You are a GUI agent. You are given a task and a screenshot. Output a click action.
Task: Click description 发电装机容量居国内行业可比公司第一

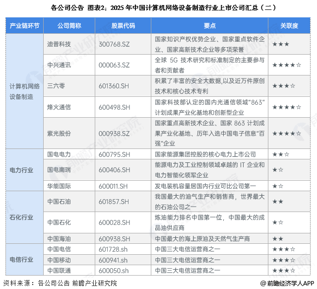tap(205, 186)
